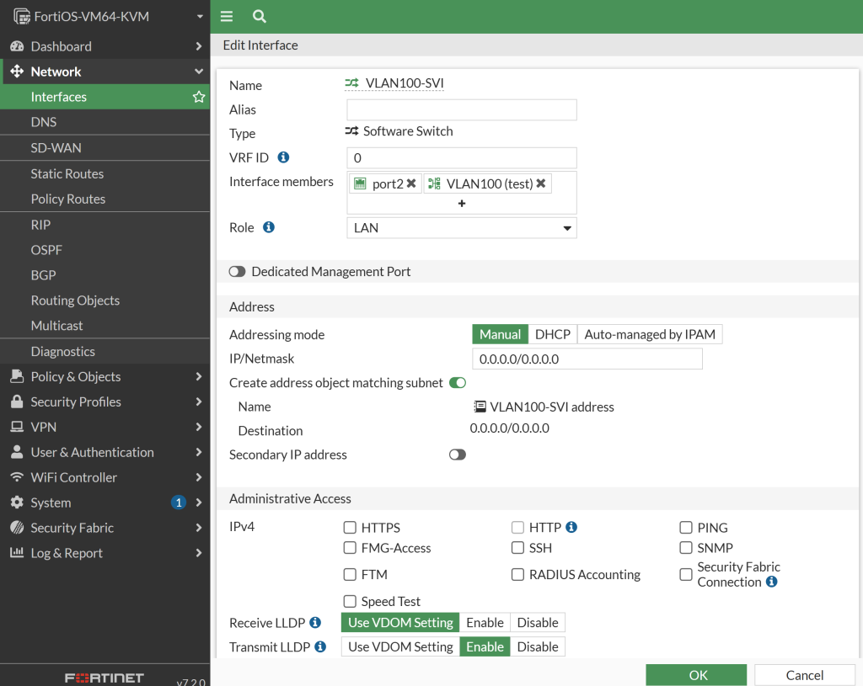Click the Transmit LLDP info icon
Image resolution: width=863 pixels, height=686 pixels.
(x=320, y=646)
